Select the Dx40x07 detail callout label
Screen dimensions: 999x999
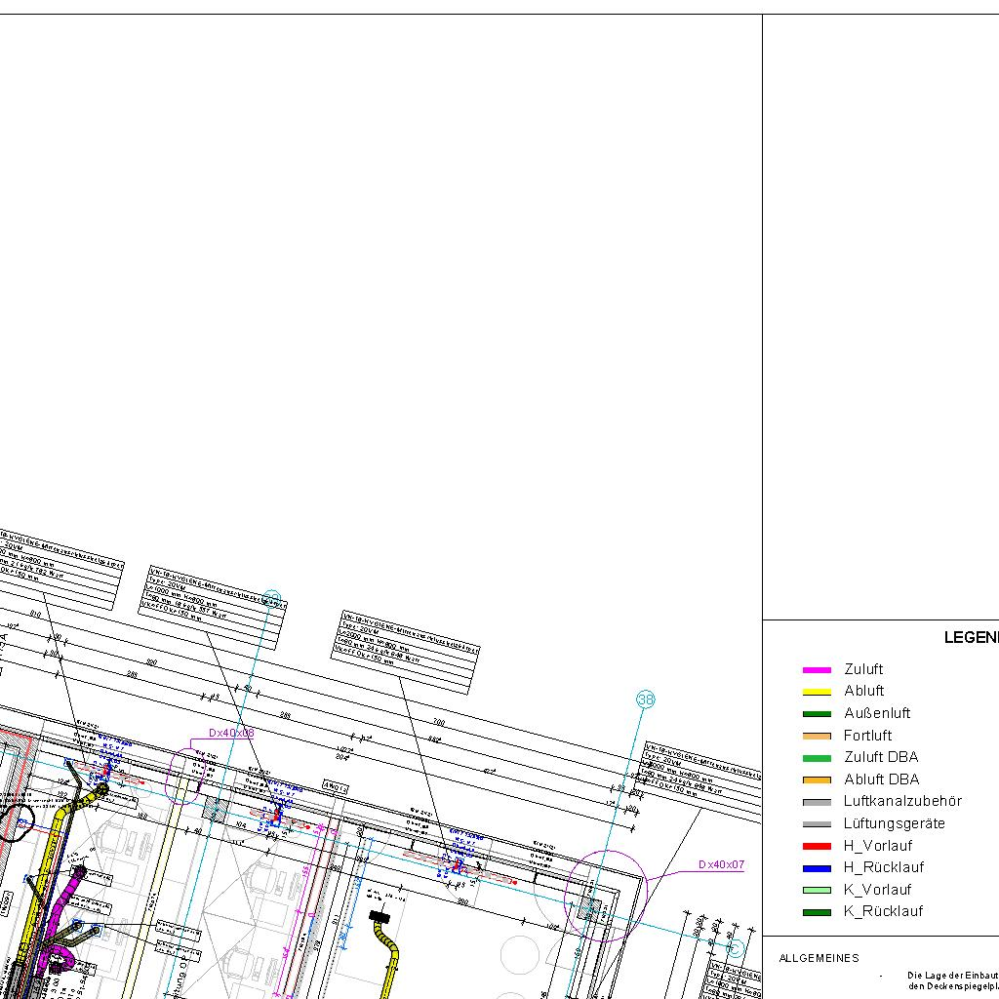(x=721, y=864)
